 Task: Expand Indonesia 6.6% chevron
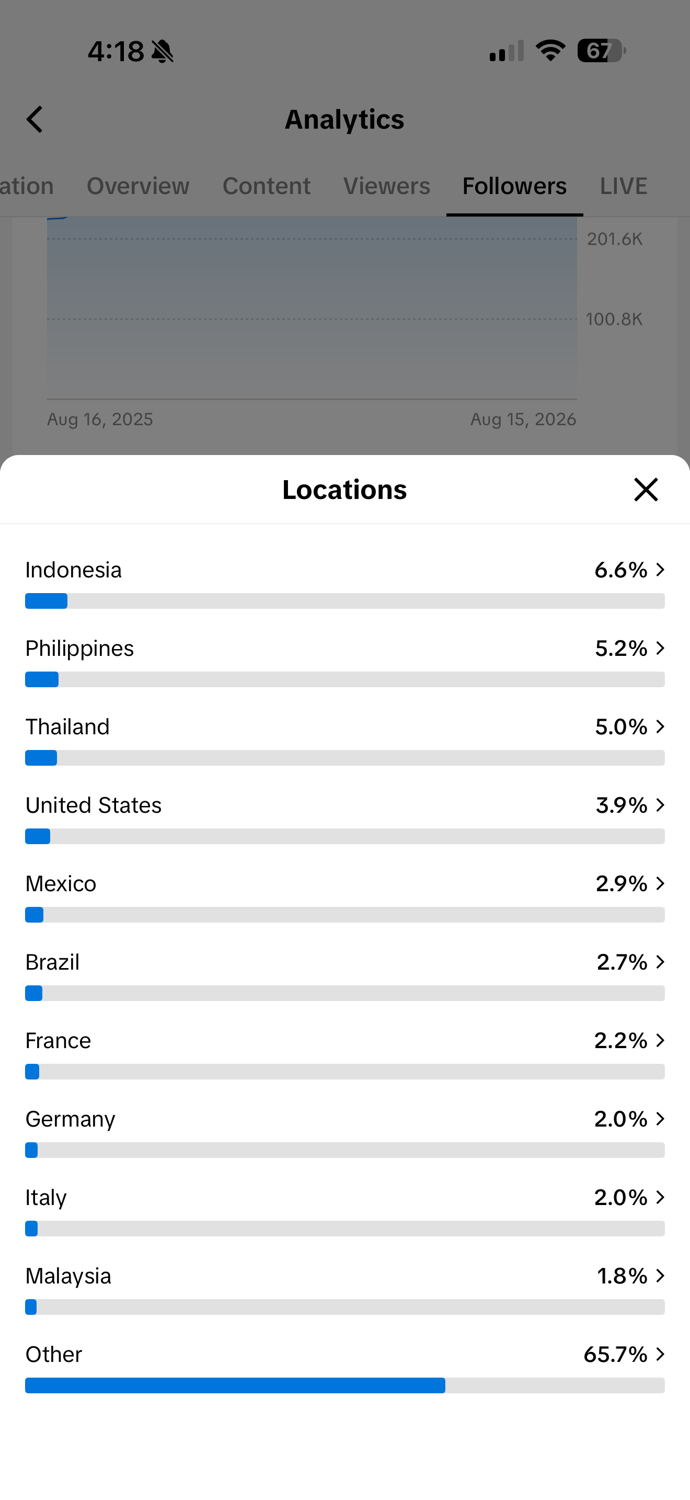[x=660, y=570]
